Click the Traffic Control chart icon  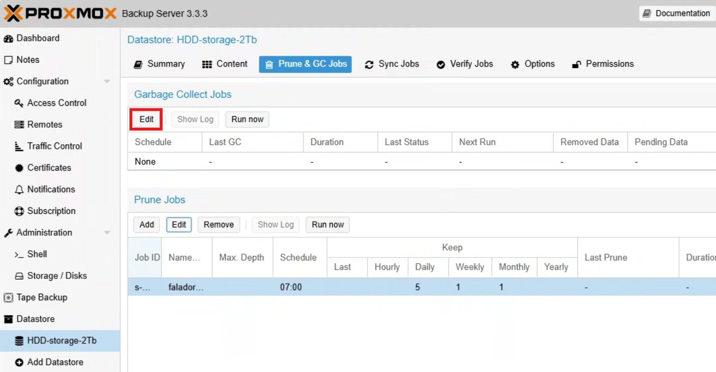pyautogui.click(x=19, y=146)
